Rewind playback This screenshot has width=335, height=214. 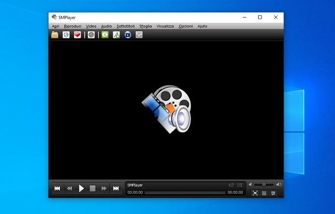[69, 188]
